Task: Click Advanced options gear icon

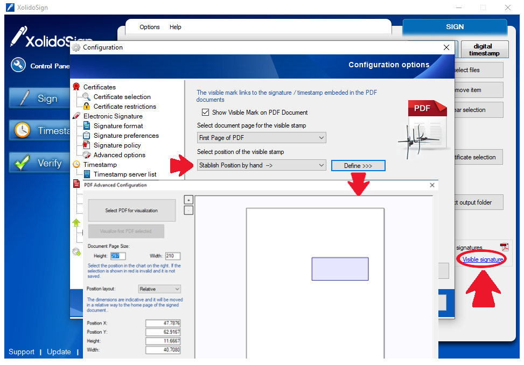Action: (87, 155)
